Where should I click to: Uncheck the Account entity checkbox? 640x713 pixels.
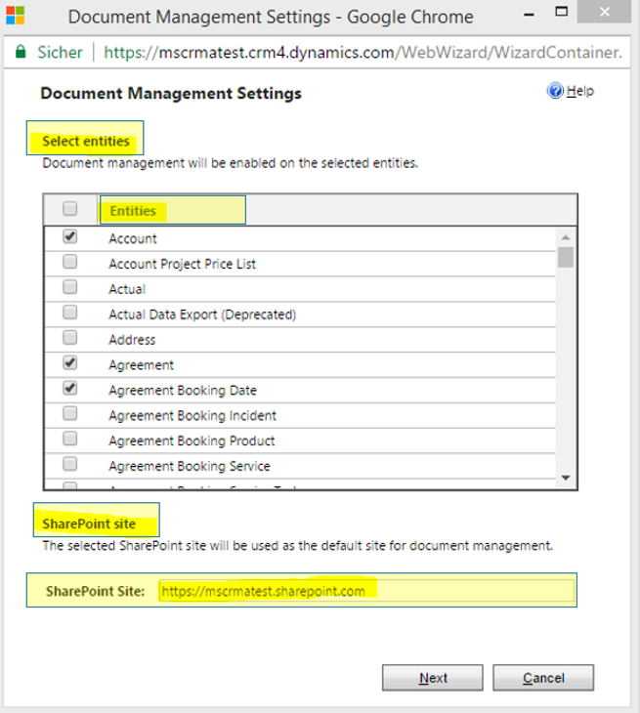point(70,236)
